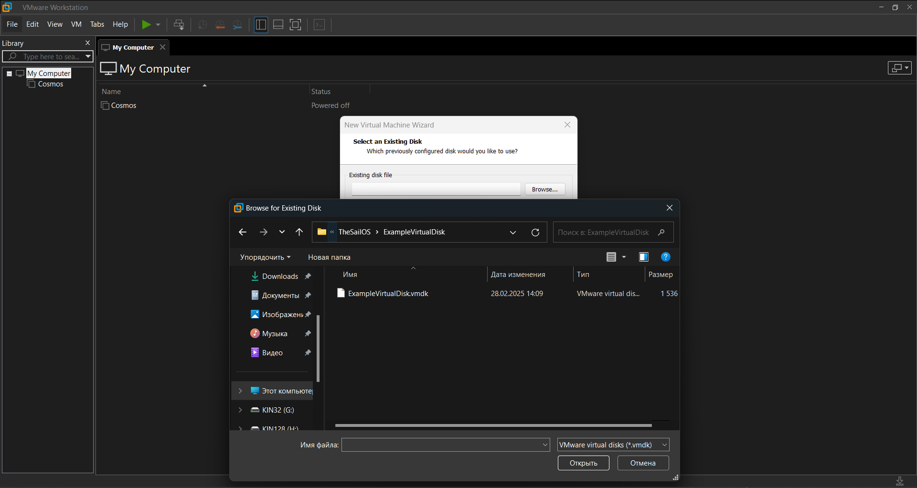Click the Новая папка button

click(329, 257)
